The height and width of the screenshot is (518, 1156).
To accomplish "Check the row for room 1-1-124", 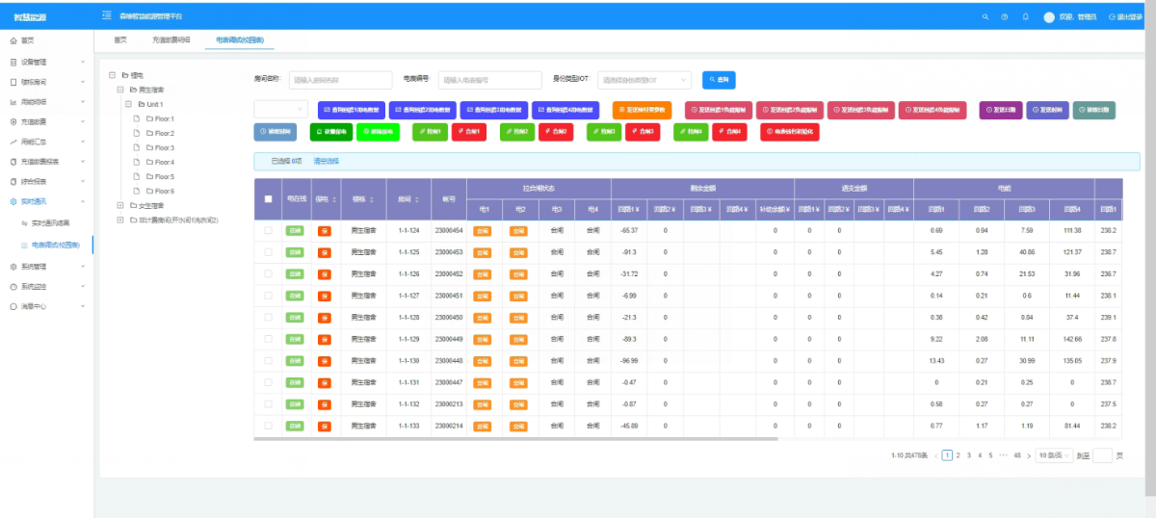I will (x=268, y=231).
